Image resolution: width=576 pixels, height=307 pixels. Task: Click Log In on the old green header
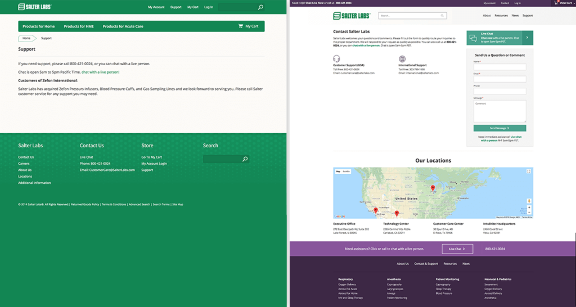pyautogui.click(x=209, y=7)
